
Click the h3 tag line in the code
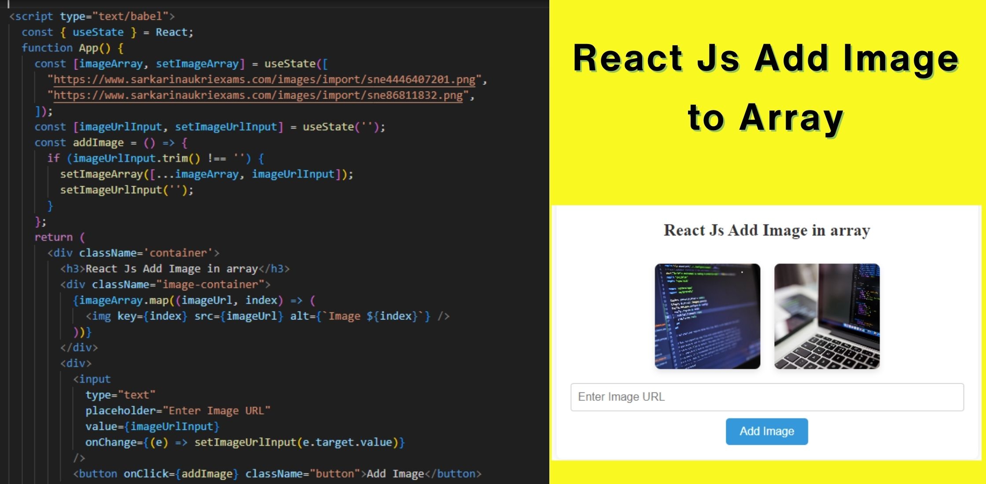click(175, 269)
